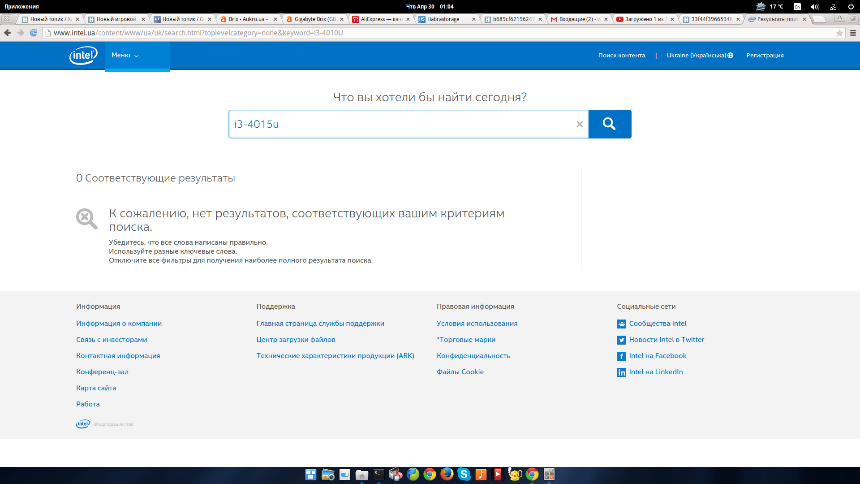Open the settings toggle dock icon
Image resolution: width=860 pixels, height=484 pixels.
point(345,475)
